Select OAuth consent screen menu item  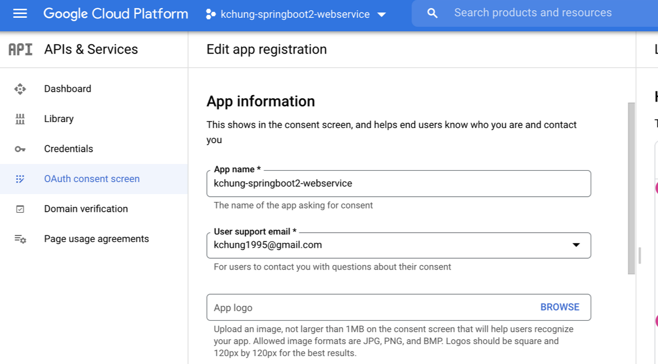click(x=94, y=179)
